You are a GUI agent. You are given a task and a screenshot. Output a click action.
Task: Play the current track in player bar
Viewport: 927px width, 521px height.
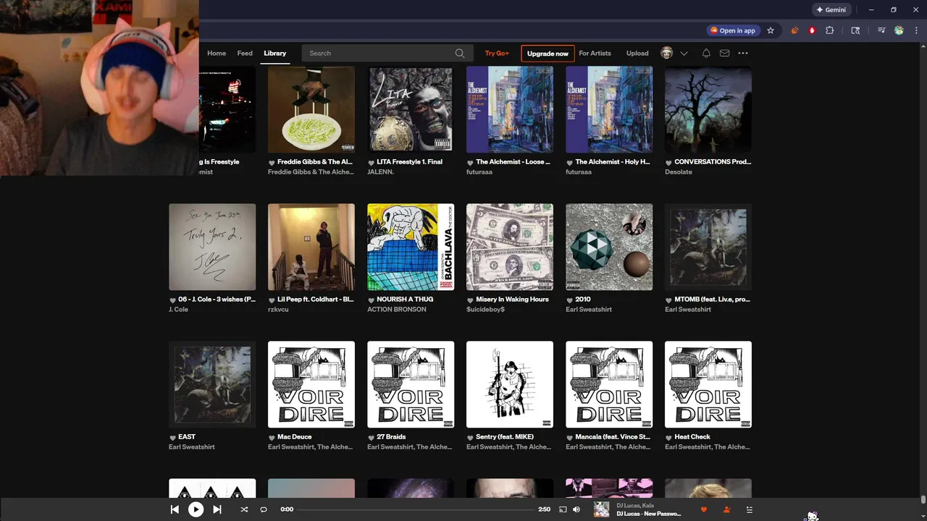click(x=196, y=509)
